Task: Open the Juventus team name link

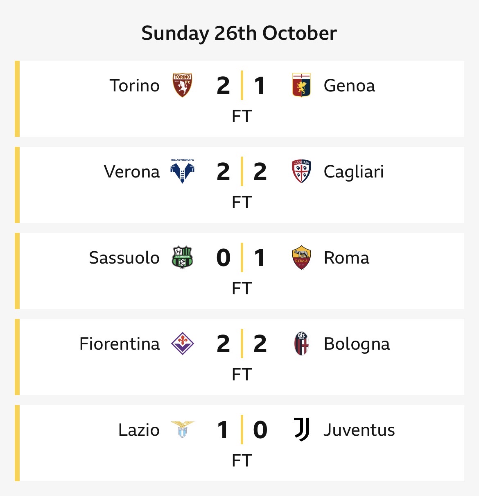Action: (x=359, y=430)
